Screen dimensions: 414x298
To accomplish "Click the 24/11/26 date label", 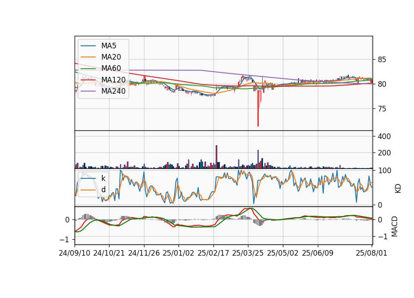I will click(x=144, y=253).
